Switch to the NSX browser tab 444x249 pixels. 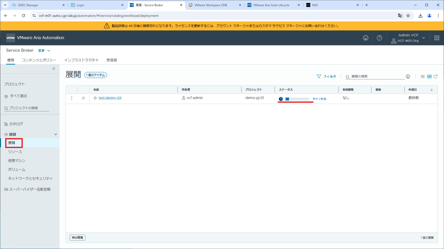333,5
